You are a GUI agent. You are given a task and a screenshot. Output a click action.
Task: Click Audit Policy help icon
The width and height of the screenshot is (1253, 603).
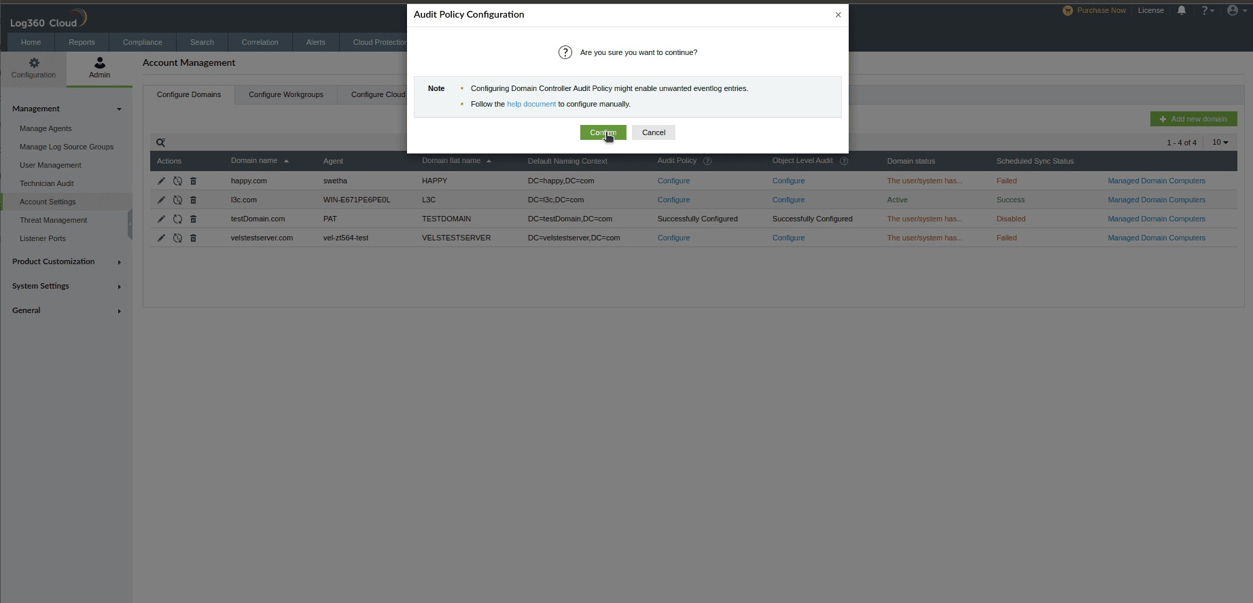pyautogui.click(x=707, y=161)
